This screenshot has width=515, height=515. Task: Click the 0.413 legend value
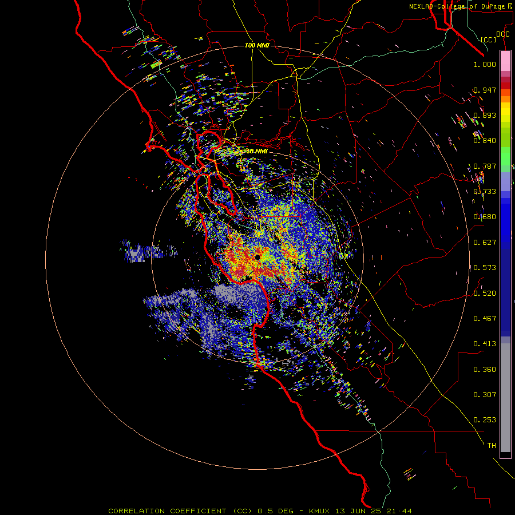tap(485, 344)
